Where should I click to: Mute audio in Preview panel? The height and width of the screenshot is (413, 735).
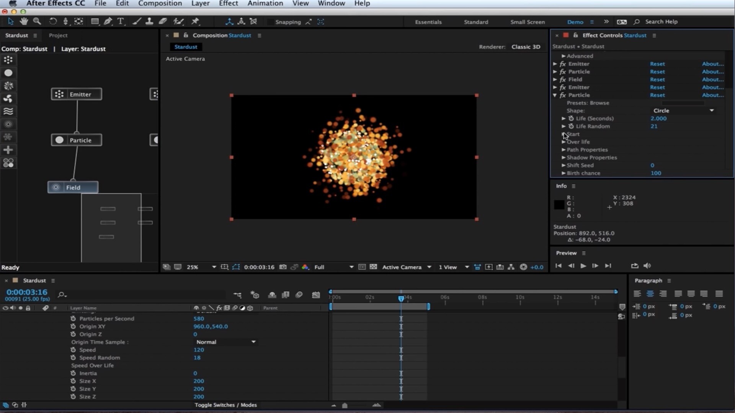(647, 266)
